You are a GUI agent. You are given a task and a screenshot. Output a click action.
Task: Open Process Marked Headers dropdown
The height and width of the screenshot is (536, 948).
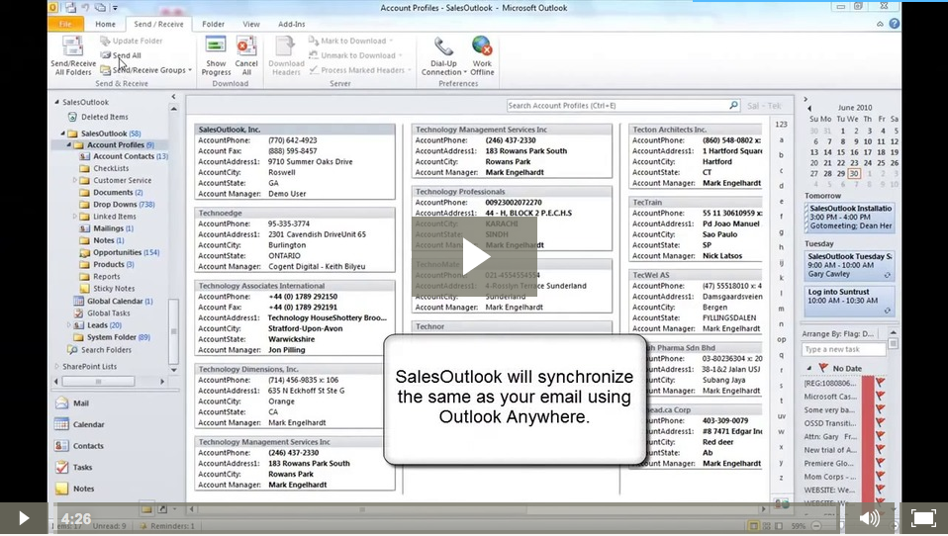[360, 70]
